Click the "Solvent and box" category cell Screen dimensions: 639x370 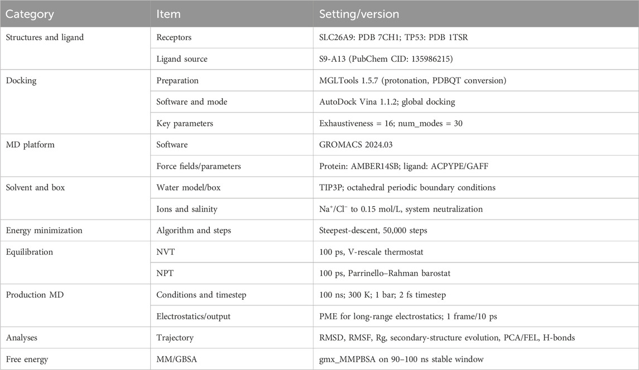(x=37, y=188)
